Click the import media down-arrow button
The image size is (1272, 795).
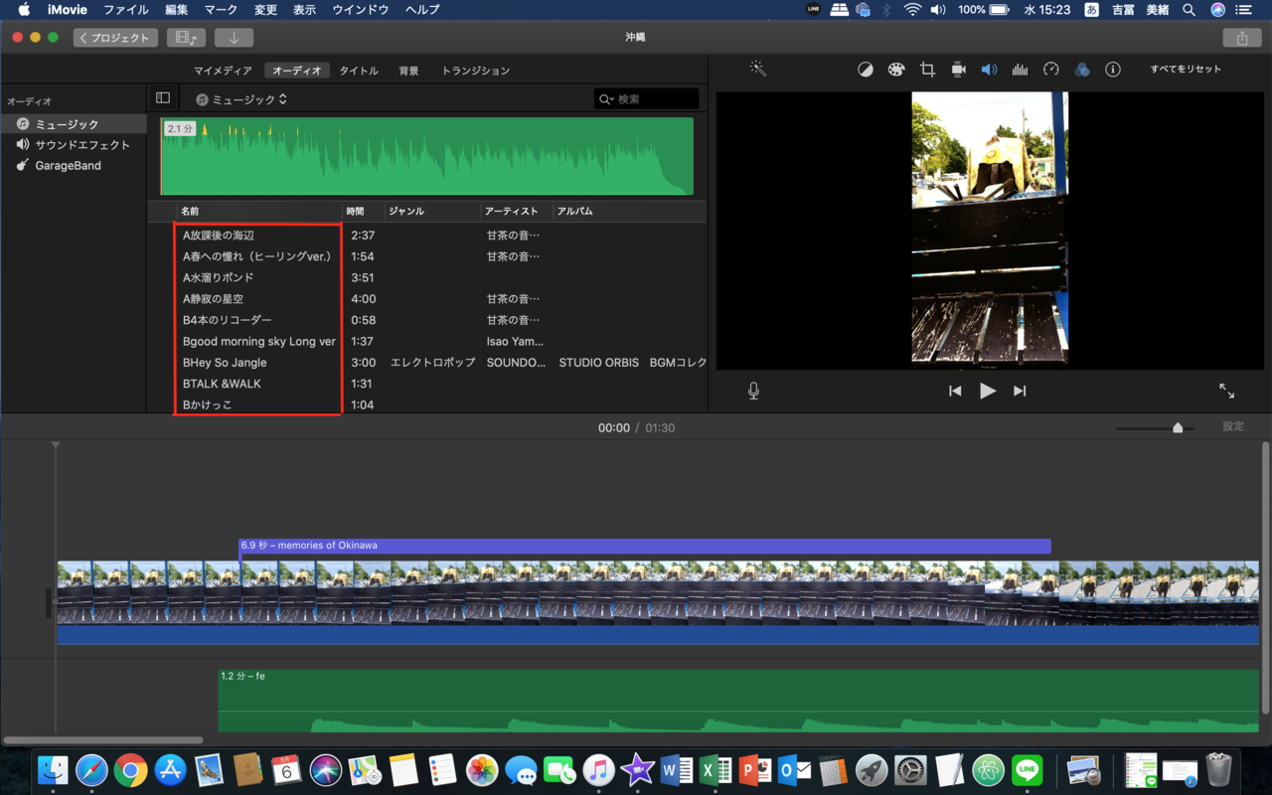click(x=234, y=38)
